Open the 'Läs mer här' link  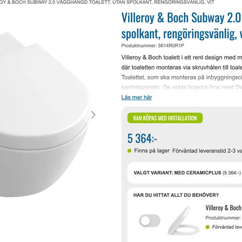[x=137, y=97]
